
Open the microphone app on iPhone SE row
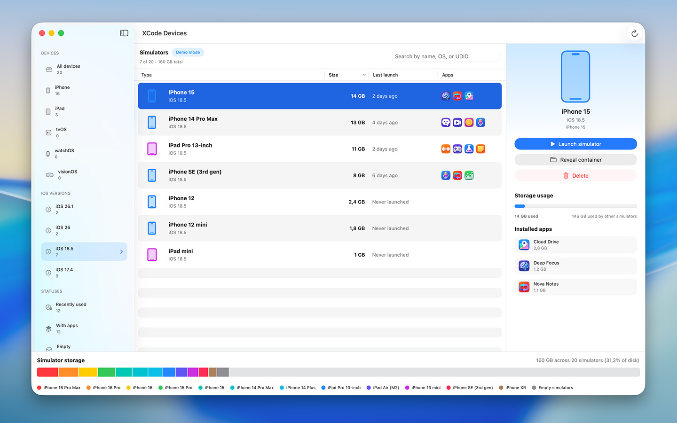point(446,175)
